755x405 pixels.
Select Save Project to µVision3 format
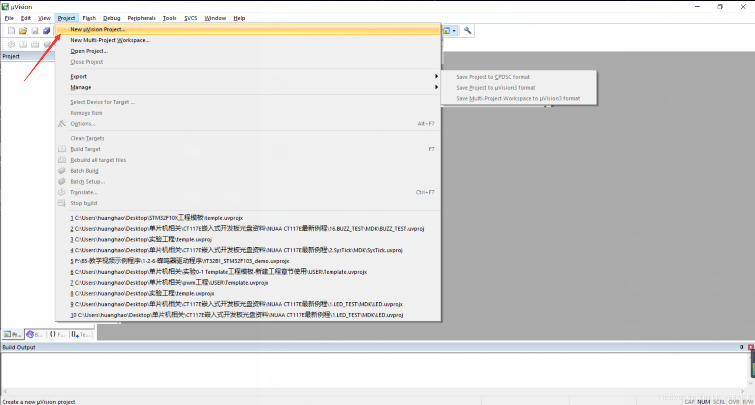(x=519, y=88)
